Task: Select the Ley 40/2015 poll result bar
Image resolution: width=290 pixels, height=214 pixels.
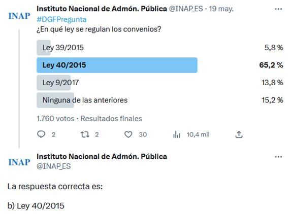Action: (x=117, y=65)
